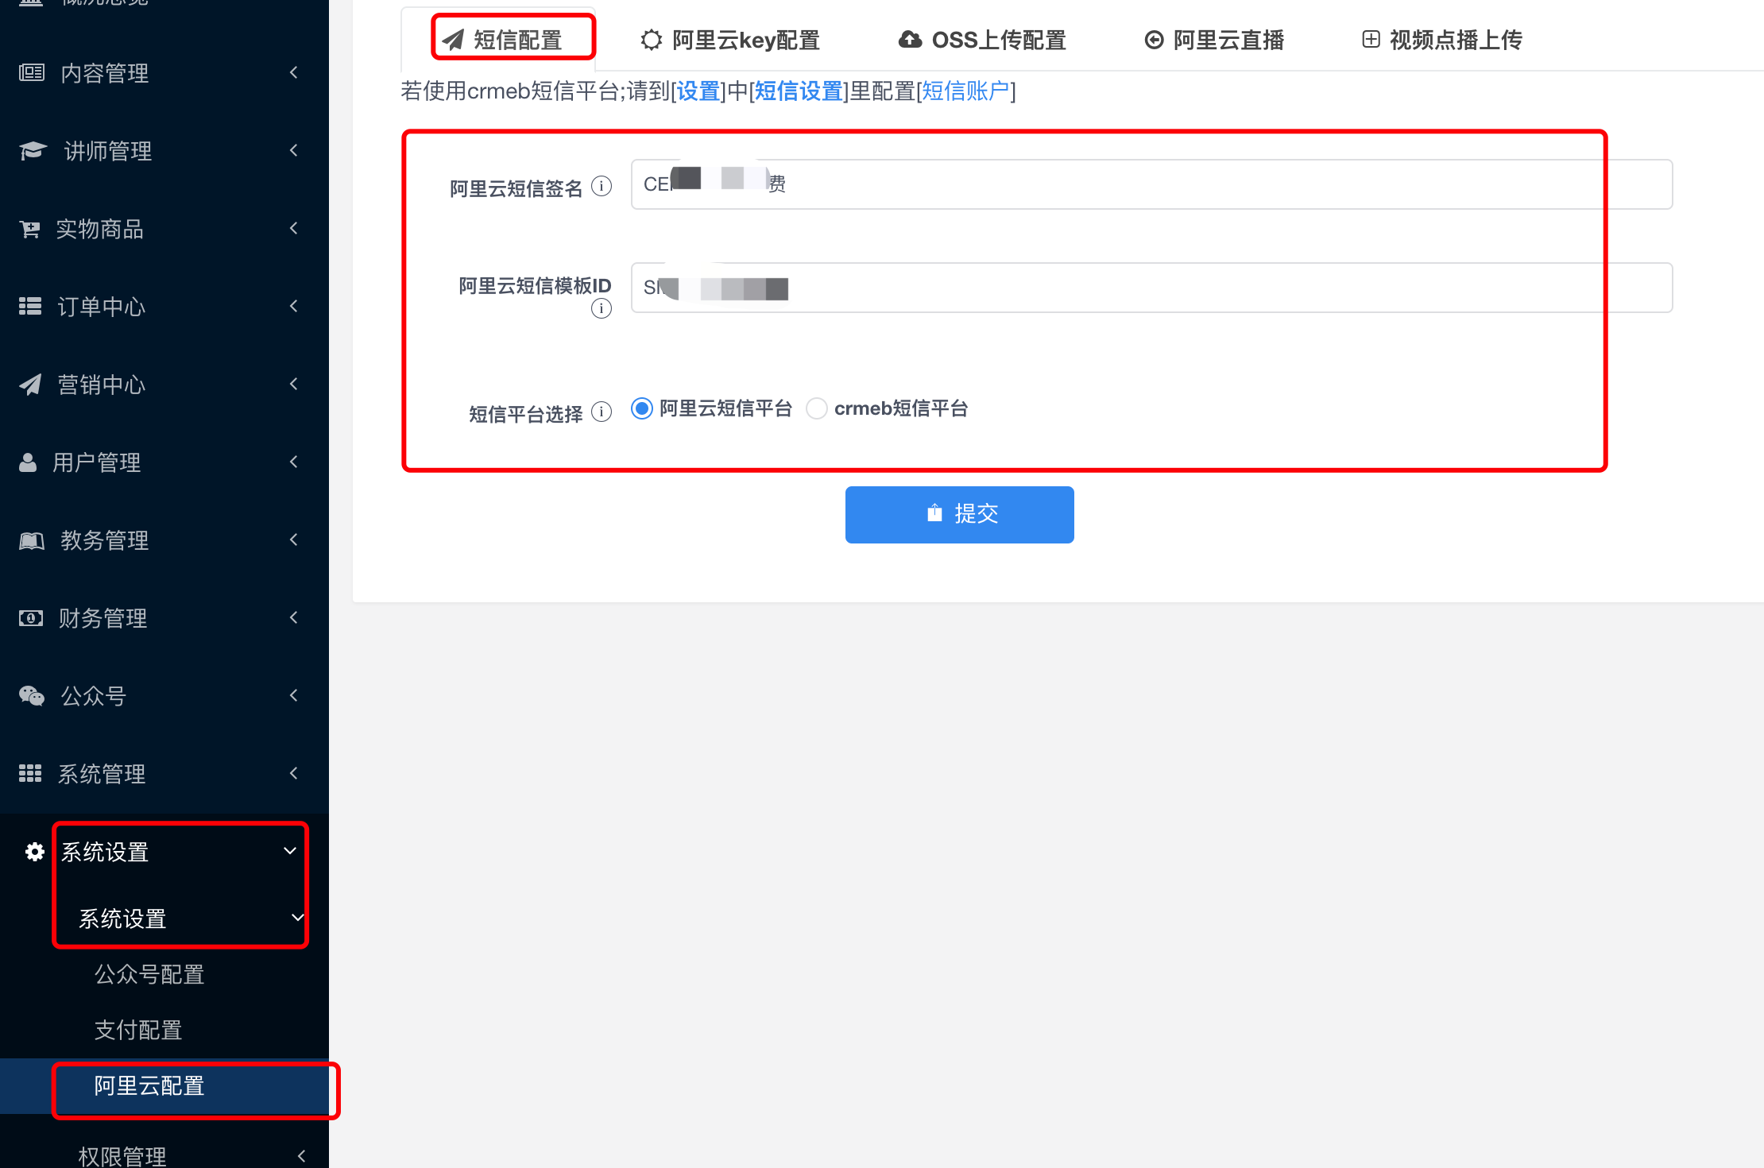The width and height of the screenshot is (1764, 1168).
Task: Follow the 短信账户 link in the hint
Action: click(x=965, y=91)
